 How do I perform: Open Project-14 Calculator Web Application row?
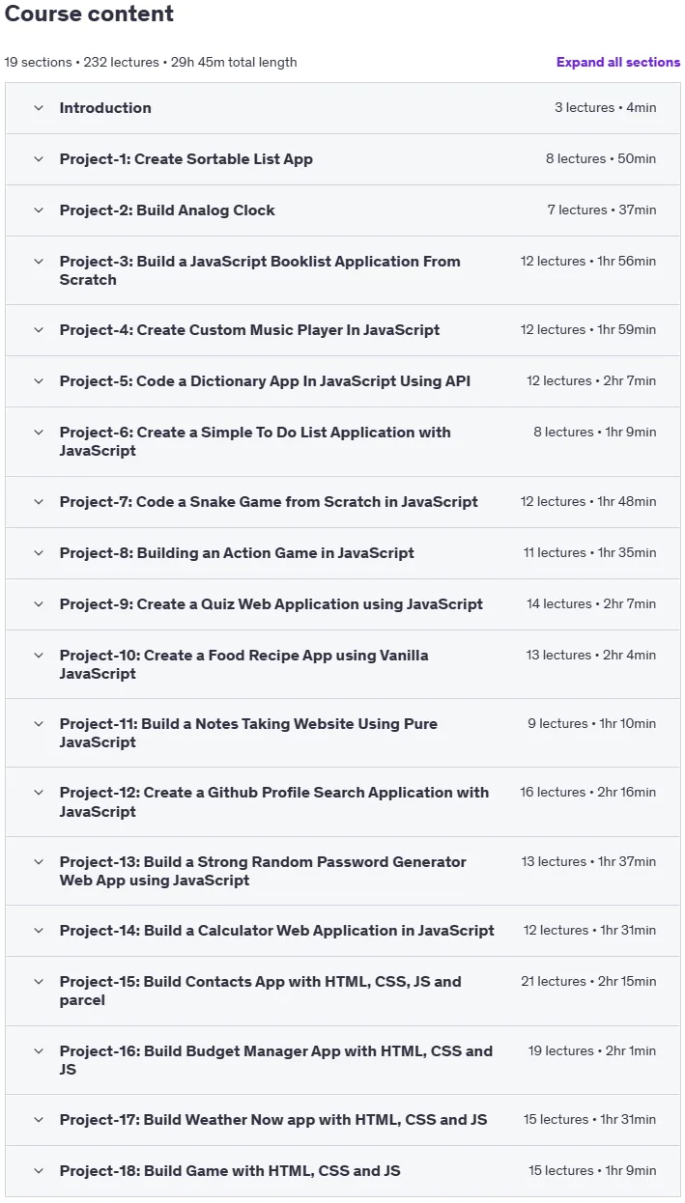343,931
